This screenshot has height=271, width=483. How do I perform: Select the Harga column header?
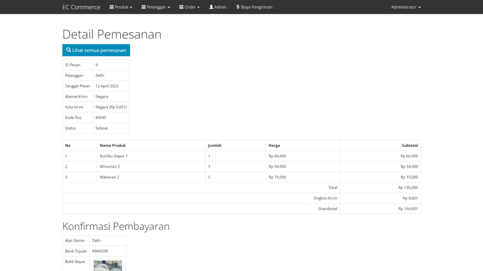(274, 146)
